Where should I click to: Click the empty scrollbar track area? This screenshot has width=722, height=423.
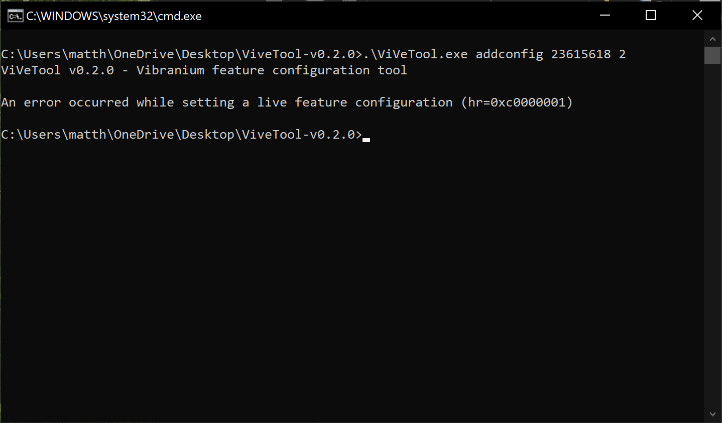pos(712,226)
